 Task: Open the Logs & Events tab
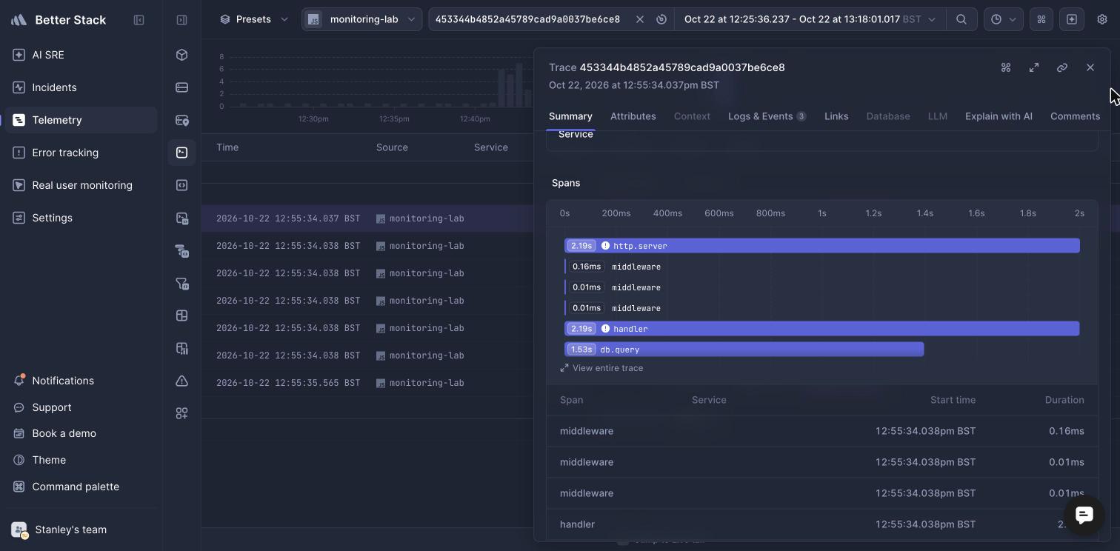[767, 116]
